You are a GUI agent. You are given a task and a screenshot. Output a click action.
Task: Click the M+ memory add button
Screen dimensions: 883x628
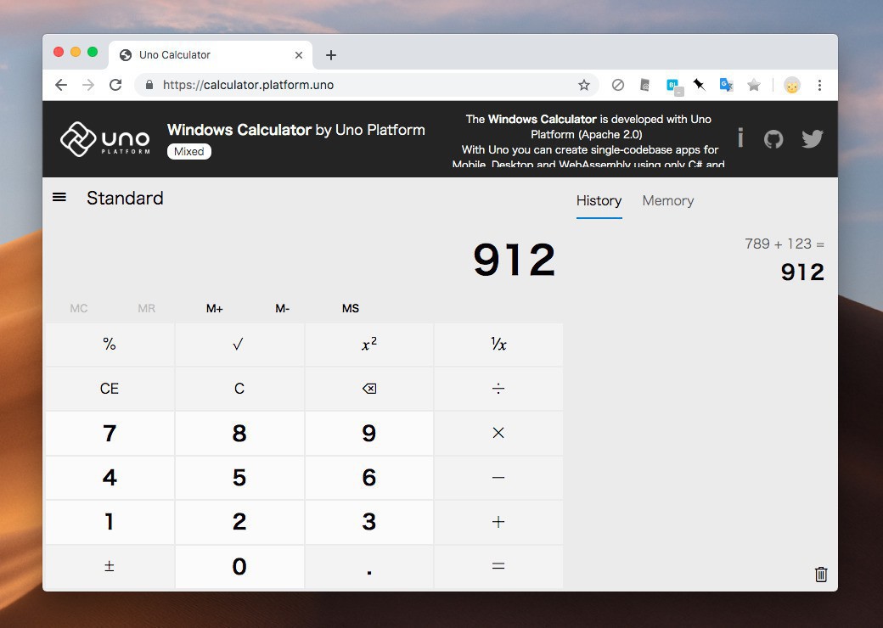[x=215, y=308]
